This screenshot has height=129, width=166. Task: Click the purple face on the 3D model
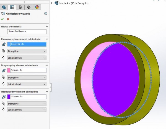pos(116,80)
